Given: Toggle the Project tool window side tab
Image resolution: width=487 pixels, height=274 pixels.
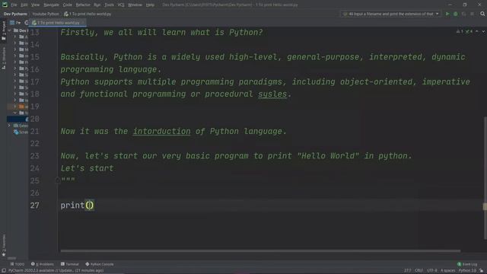Looking at the screenshot, I should [3, 31].
